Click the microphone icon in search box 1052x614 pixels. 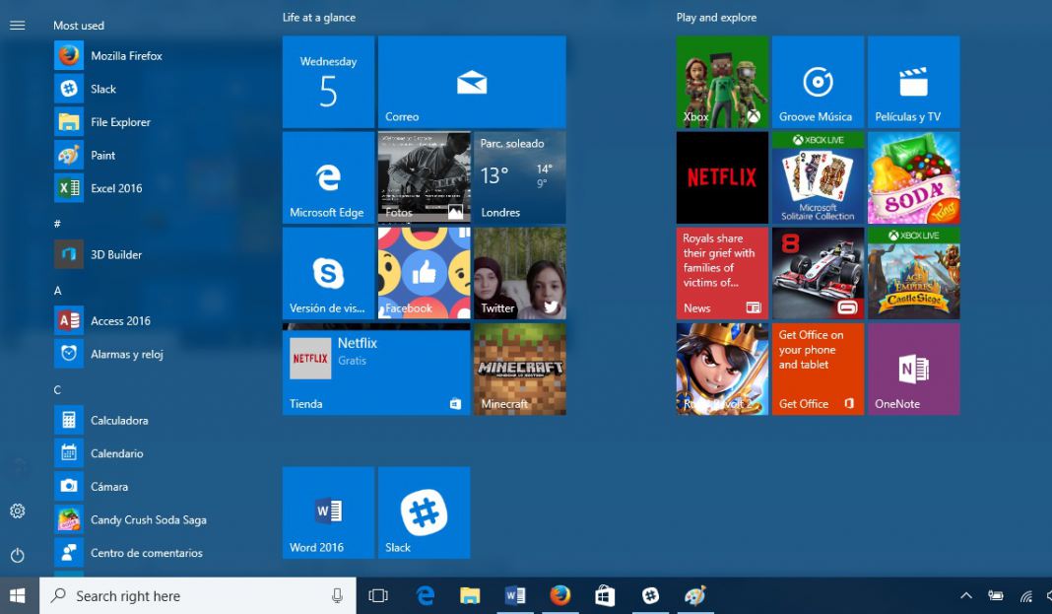tap(338, 596)
